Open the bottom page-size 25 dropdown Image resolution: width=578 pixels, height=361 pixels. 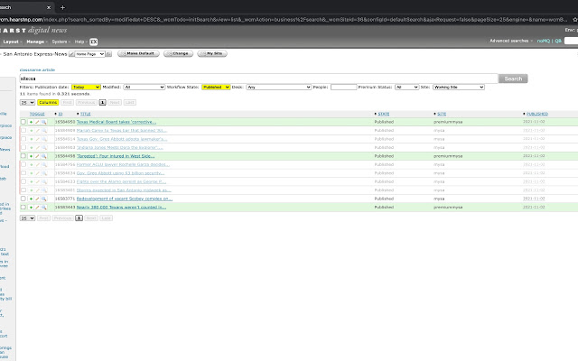(x=27, y=218)
